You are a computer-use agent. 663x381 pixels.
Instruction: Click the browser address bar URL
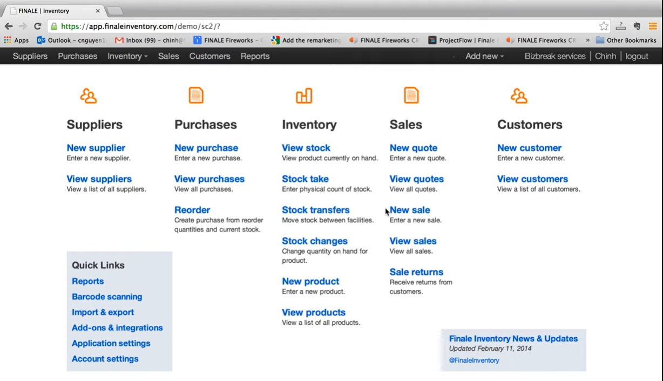(x=140, y=26)
